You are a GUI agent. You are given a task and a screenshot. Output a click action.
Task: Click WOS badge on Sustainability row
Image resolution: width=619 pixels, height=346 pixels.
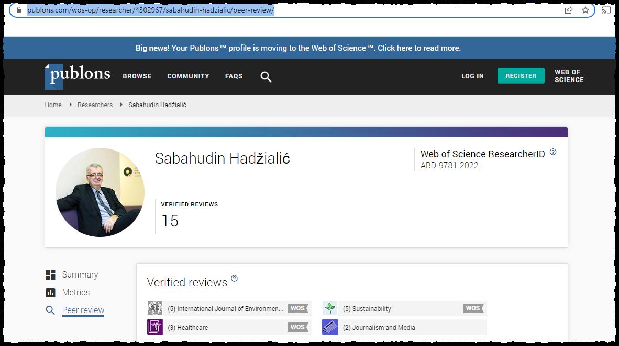coord(473,308)
